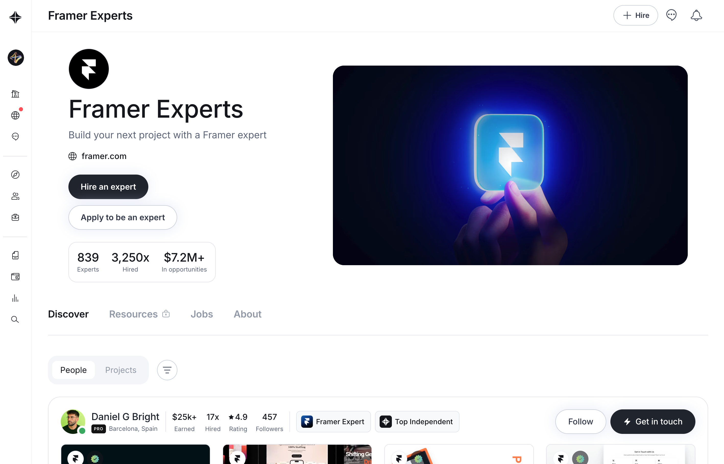
Task: Open the filter options button
Action: (x=167, y=370)
